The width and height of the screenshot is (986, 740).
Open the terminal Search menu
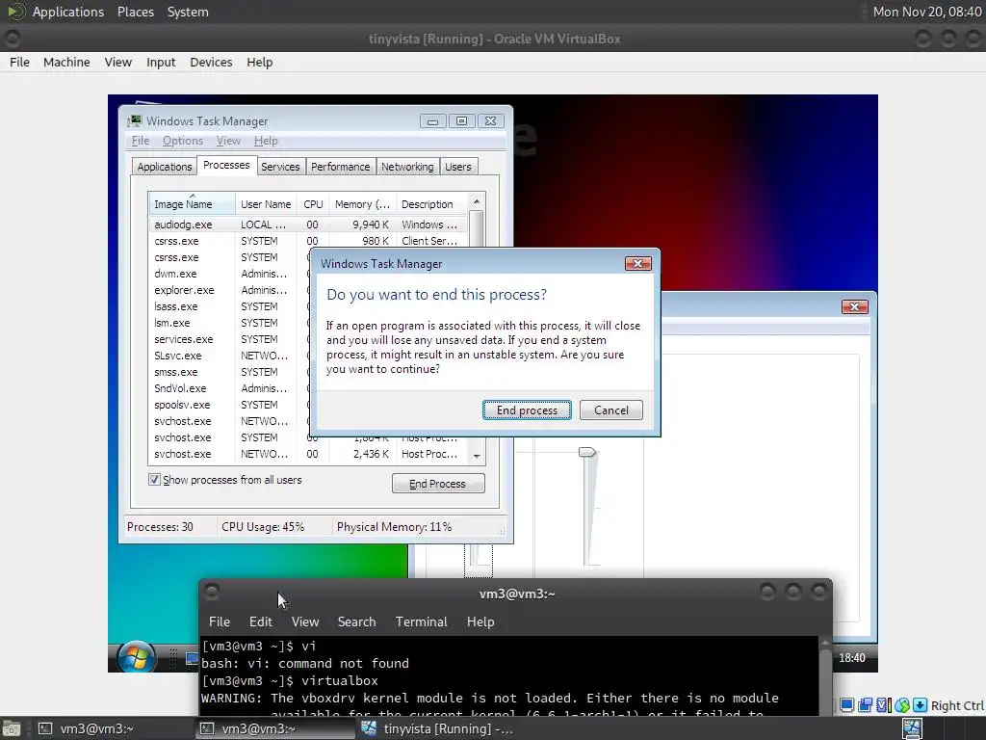[356, 621]
